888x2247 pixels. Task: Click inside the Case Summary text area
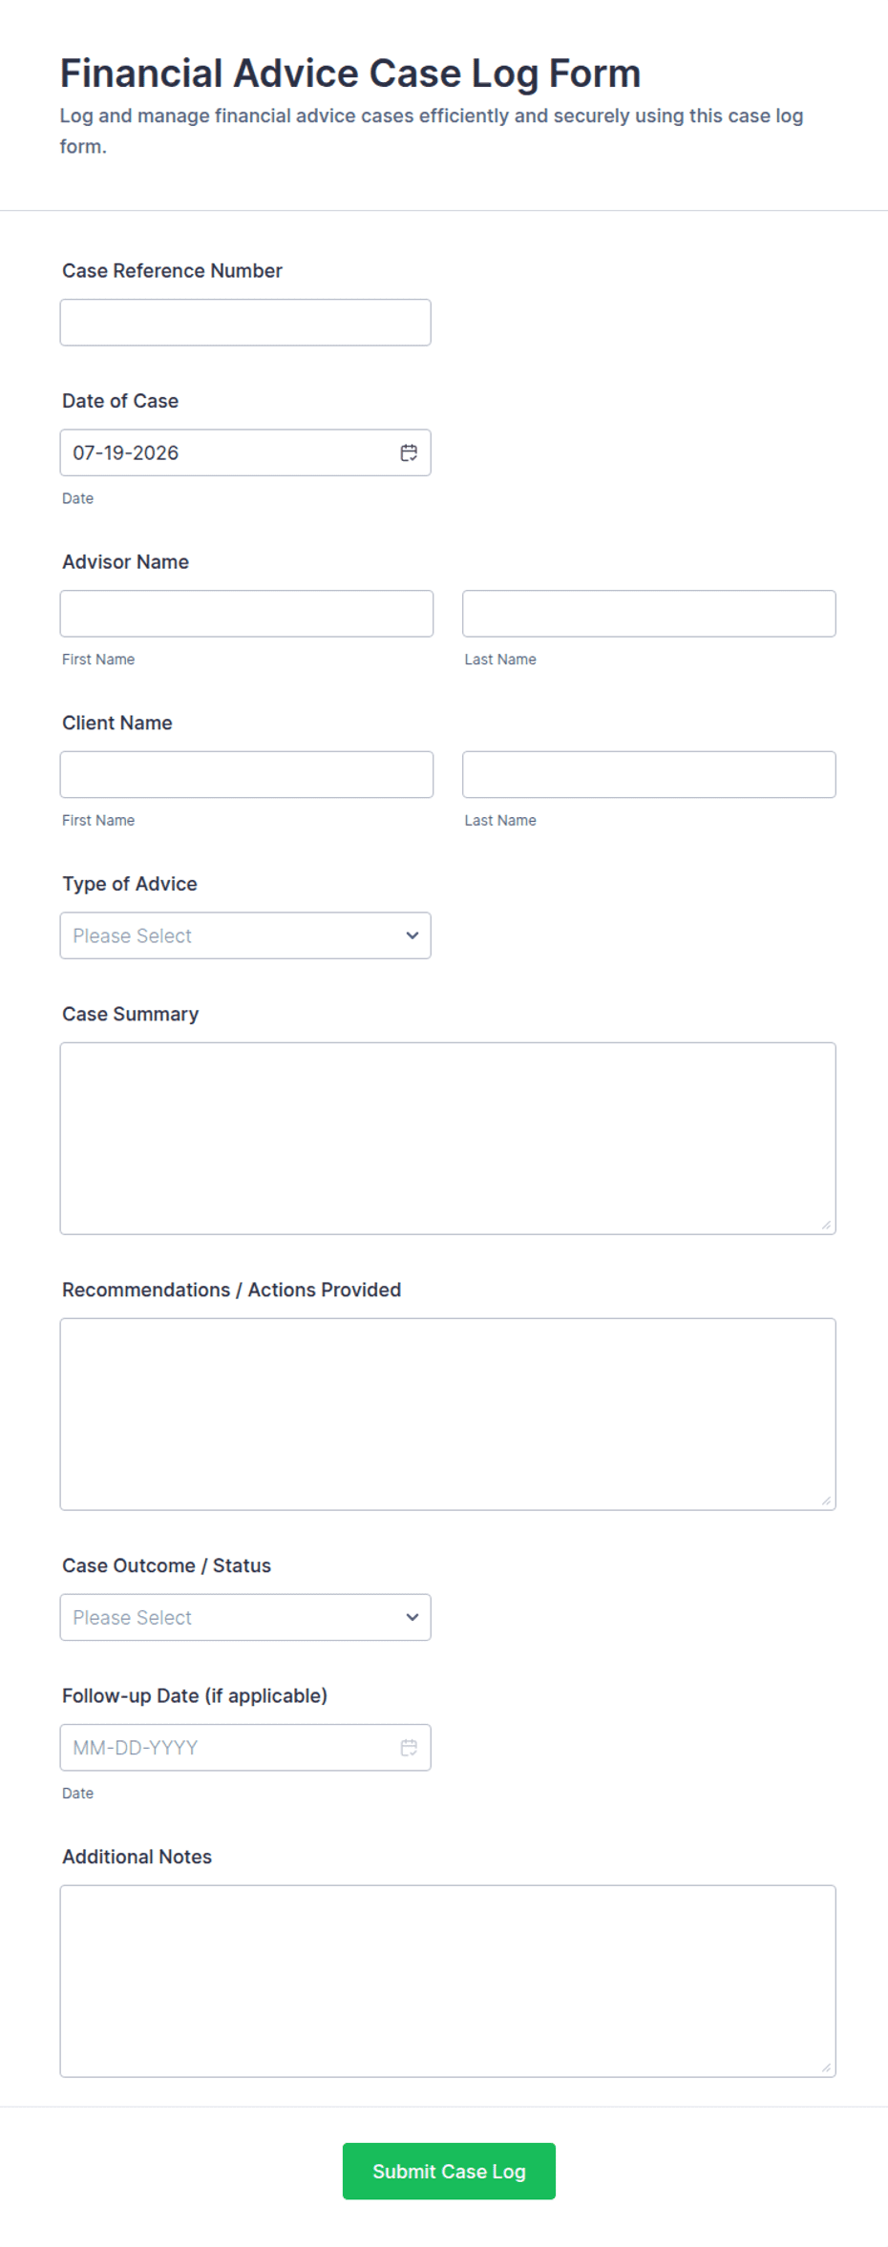pos(448,1138)
